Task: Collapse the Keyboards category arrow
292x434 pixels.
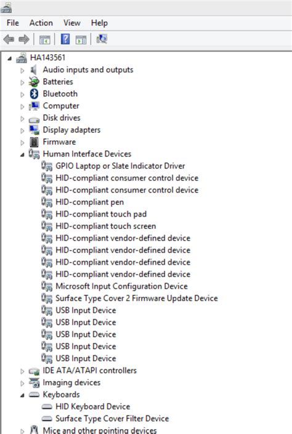Action: pyautogui.click(x=22, y=395)
